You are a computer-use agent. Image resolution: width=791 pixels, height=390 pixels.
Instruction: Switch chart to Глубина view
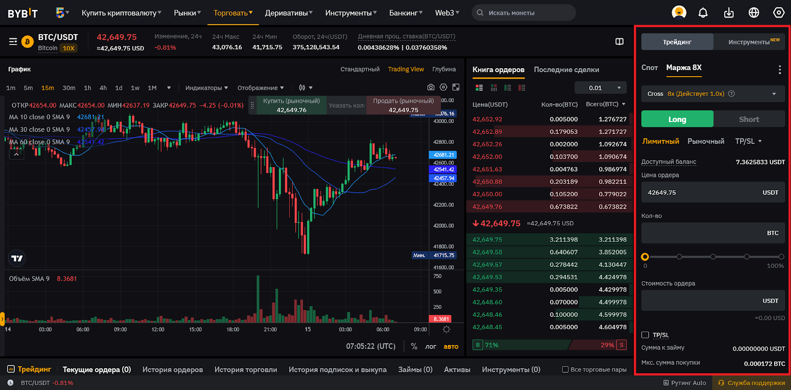pos(444,69)
